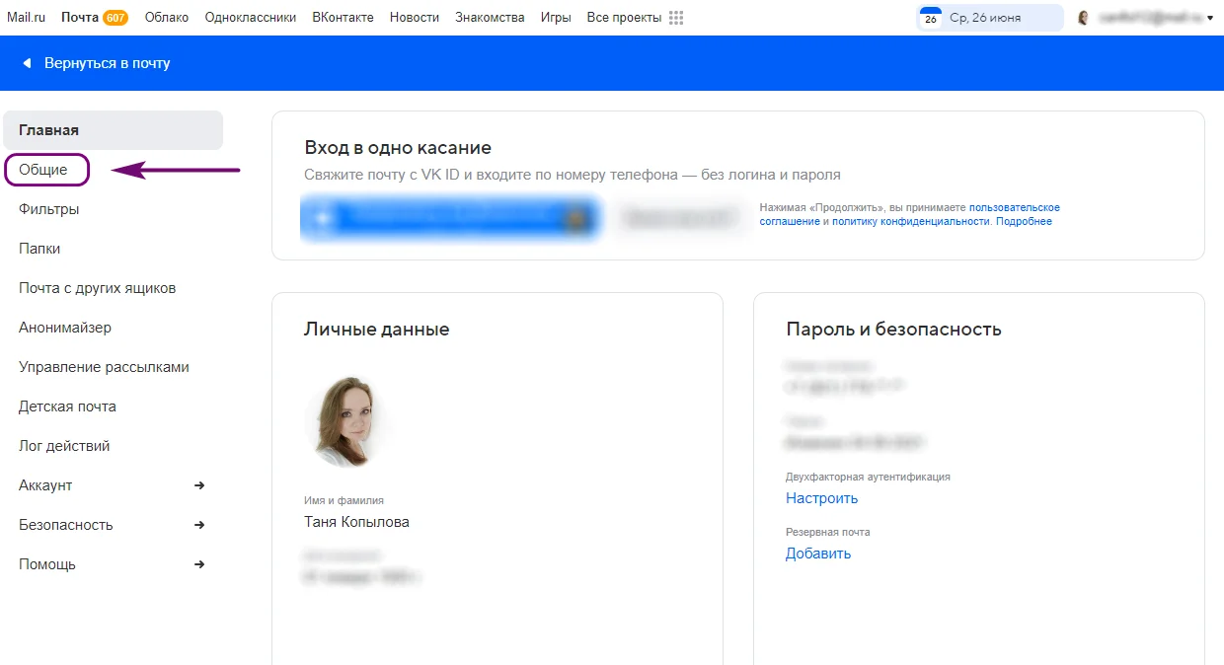
Task: Click the Подробнее link
Action: [x=1024, y=222]
